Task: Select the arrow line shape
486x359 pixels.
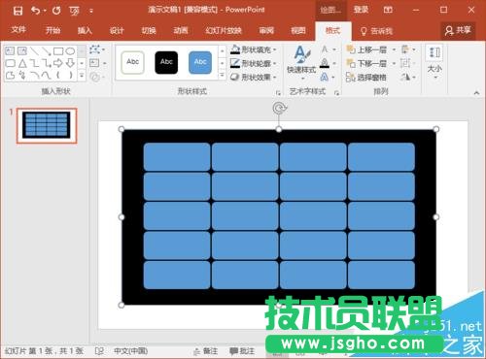Action: tap(46, 51)
